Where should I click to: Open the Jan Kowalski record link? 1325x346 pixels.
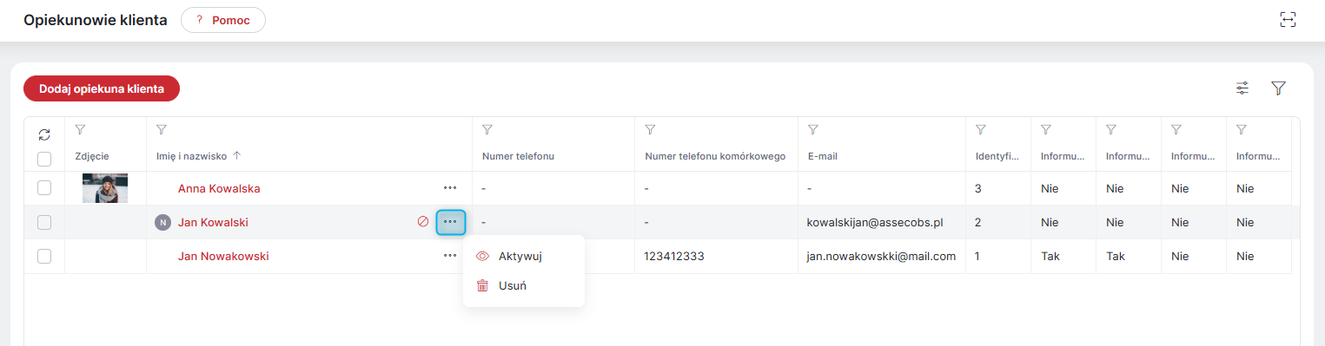click(x=213, y=222)
